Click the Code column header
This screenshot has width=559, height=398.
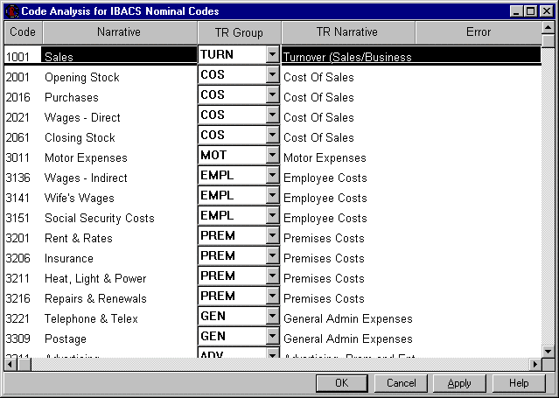coord(22,32)
